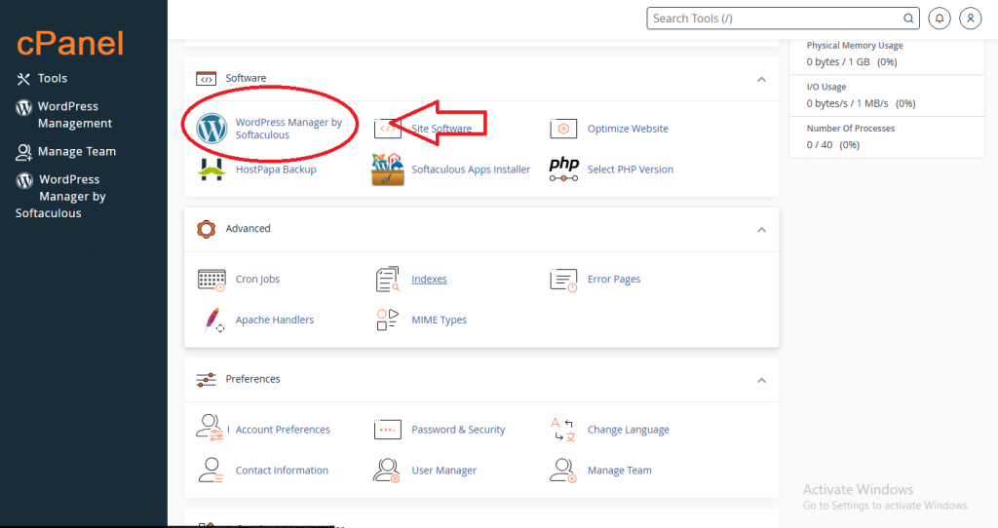Viewport: 998px width, 528px height.
Task: Open the WordPress Manager by Softaculous icon in Software
Action: point(211,129)
